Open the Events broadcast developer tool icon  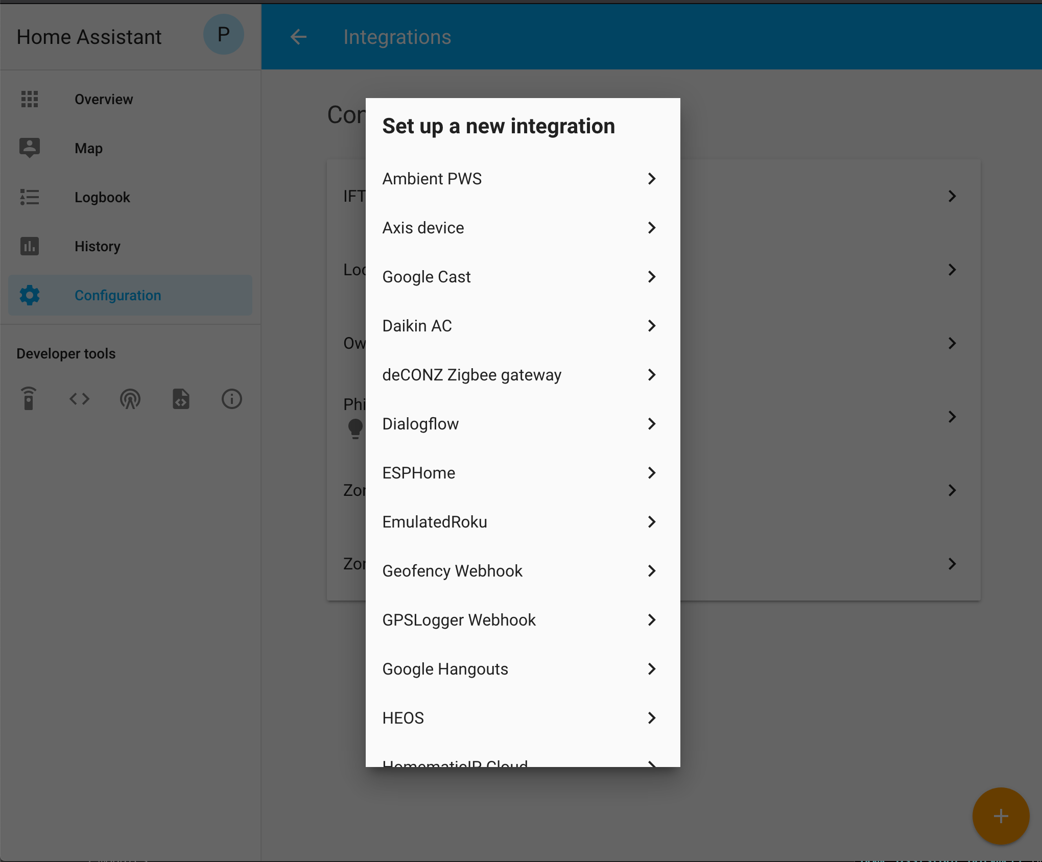(130, 399)
